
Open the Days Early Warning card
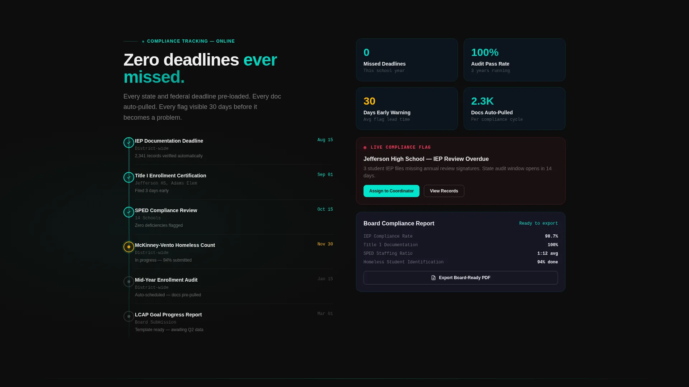(x=407, y=109)
